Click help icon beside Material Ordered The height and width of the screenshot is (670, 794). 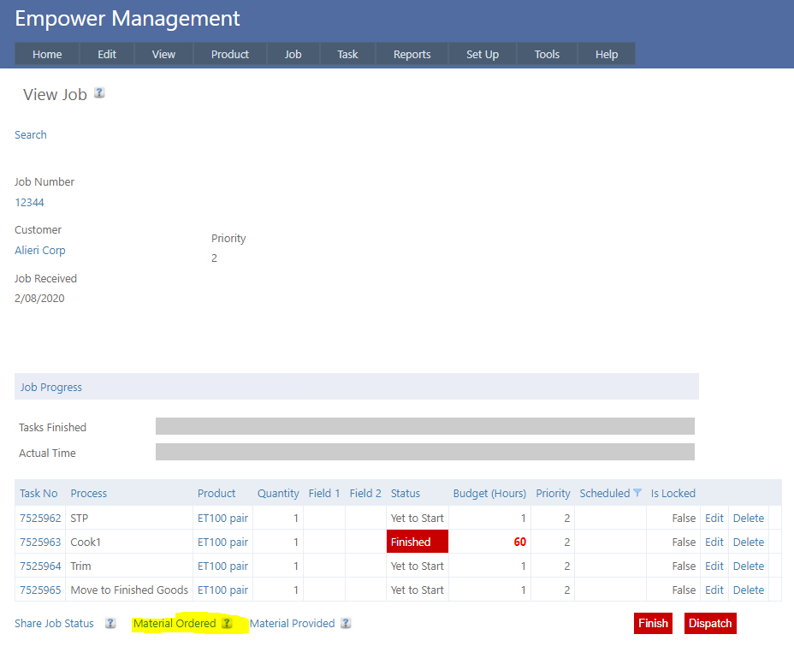[x=227, y=624]
